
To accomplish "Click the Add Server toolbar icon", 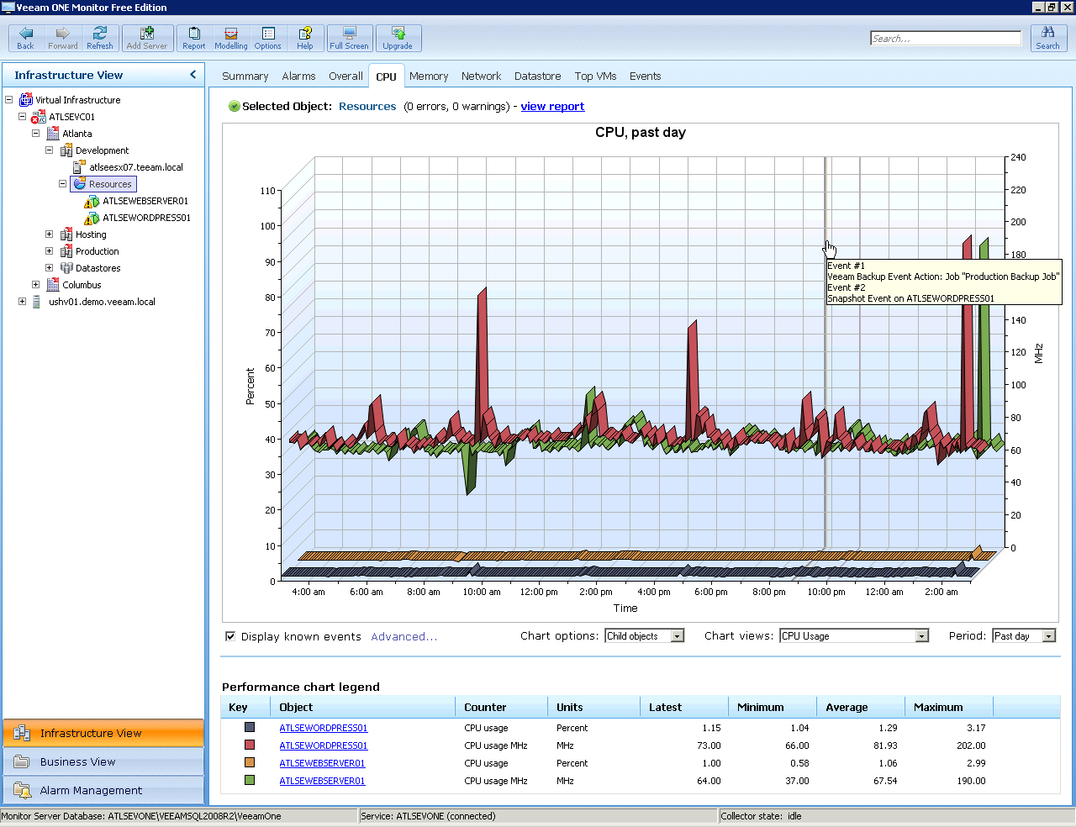I will tap(147, 39).
